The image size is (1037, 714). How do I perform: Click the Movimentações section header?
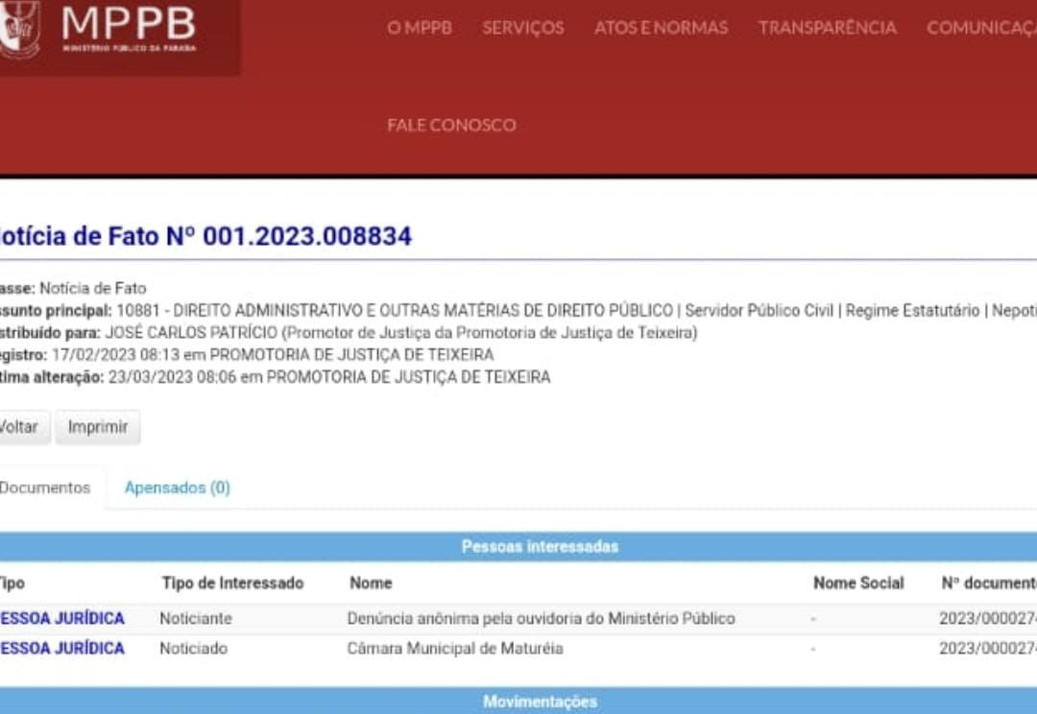[540, 702]
